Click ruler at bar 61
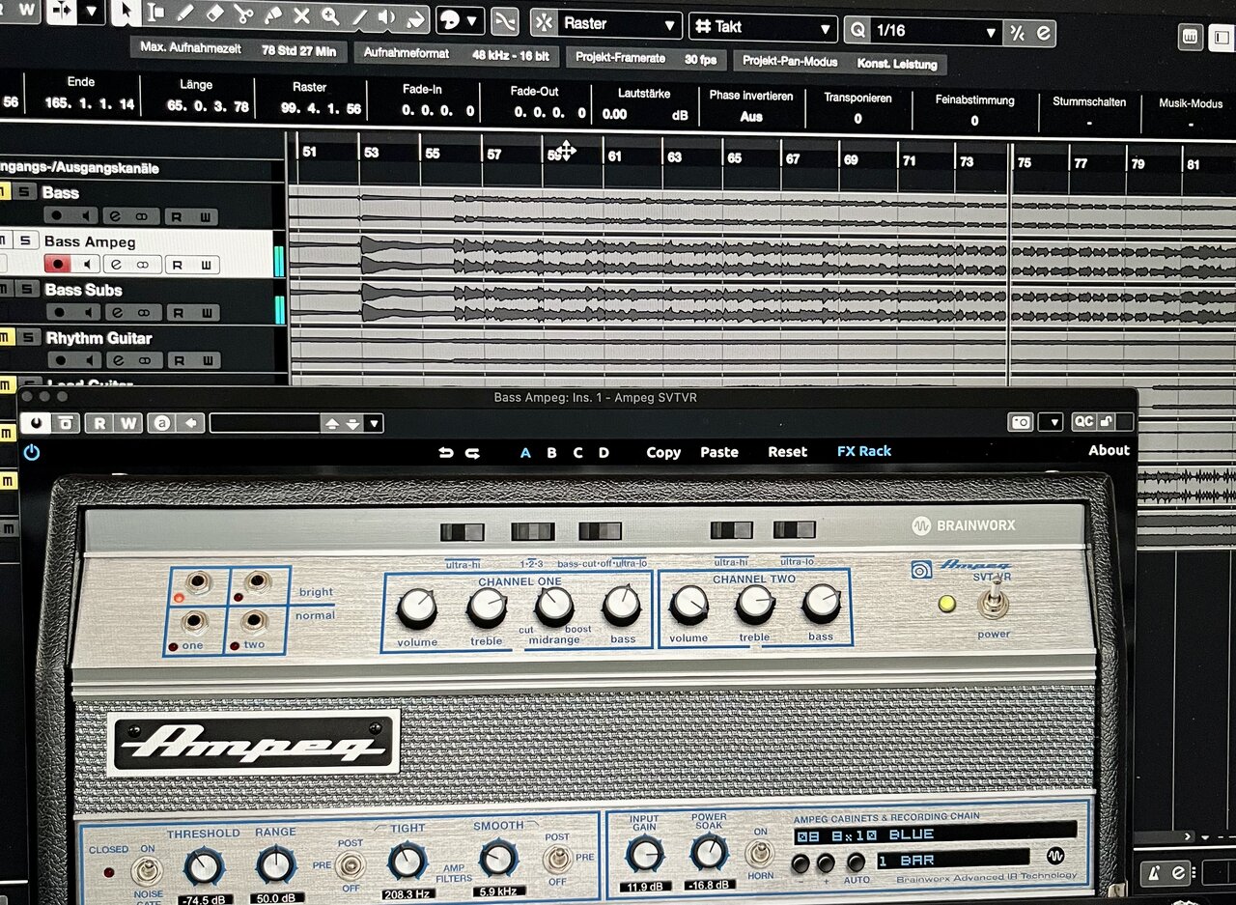The image size is (1236, 905). tap(614, 156)
